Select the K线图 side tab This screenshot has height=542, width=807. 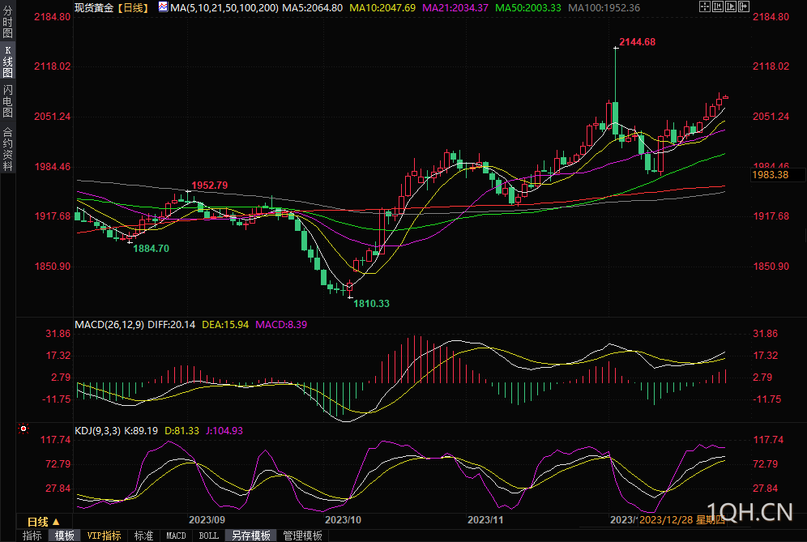click(7, 61)
